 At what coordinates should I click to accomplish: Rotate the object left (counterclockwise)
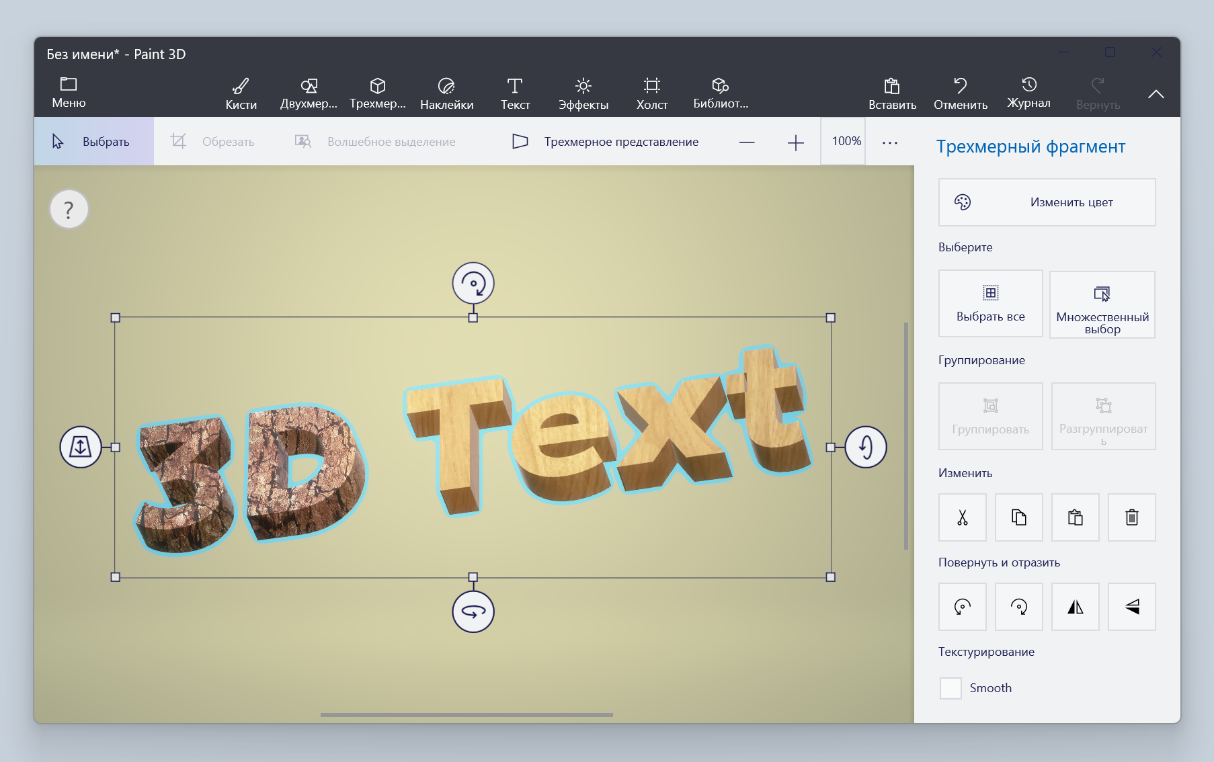coord(963,607)
